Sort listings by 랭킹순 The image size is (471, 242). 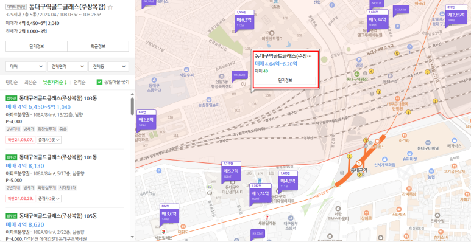point(12,82)
